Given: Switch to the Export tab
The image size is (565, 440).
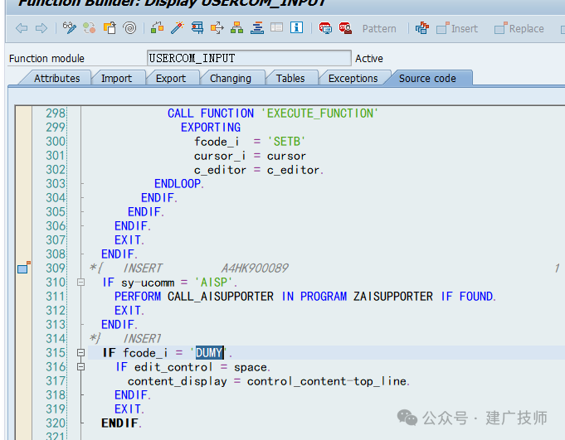Looking at the screenshot, I should pos(171,79).
